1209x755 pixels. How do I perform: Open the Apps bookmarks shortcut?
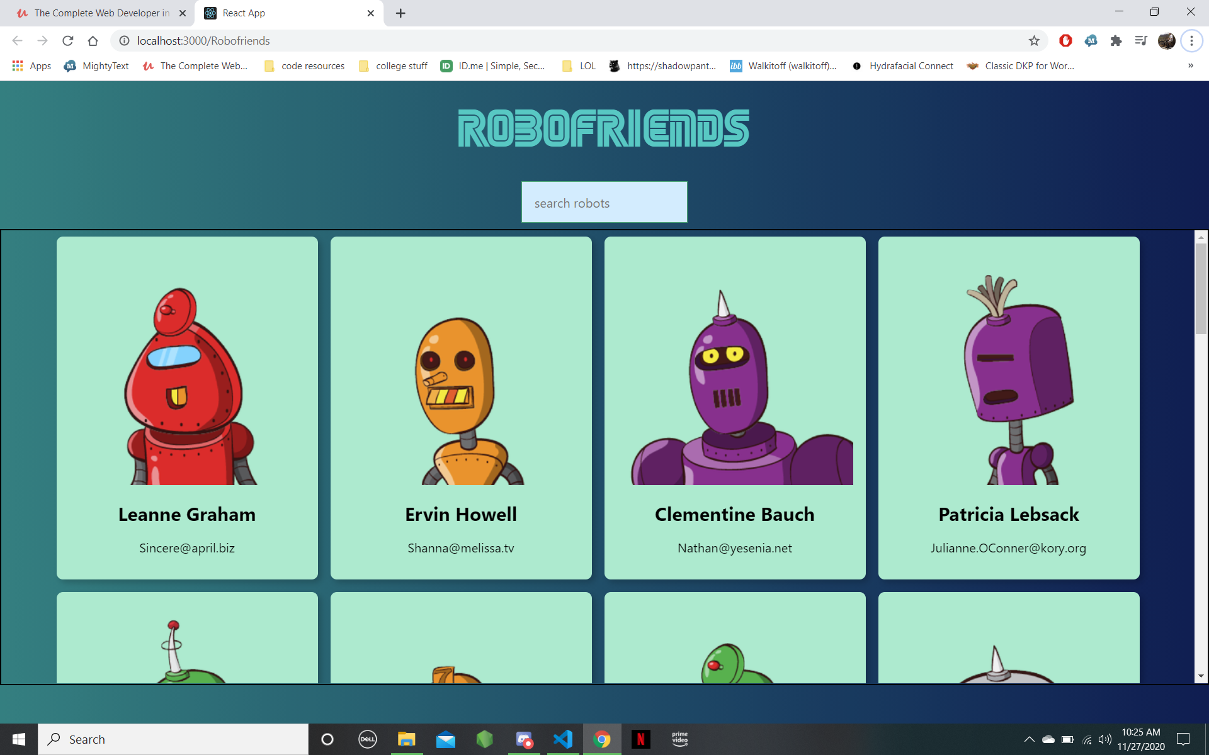tap(31, 66)
